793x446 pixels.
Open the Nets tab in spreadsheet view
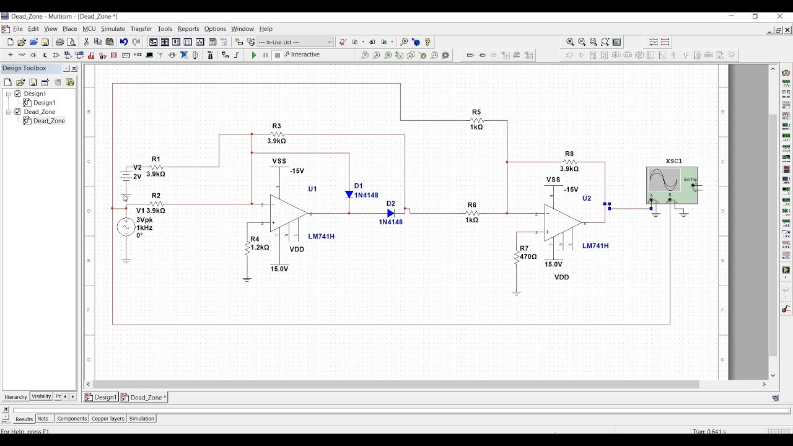tap(43, 419)
